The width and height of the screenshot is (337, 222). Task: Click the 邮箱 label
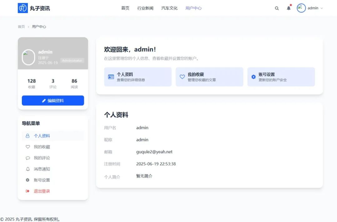108,152
